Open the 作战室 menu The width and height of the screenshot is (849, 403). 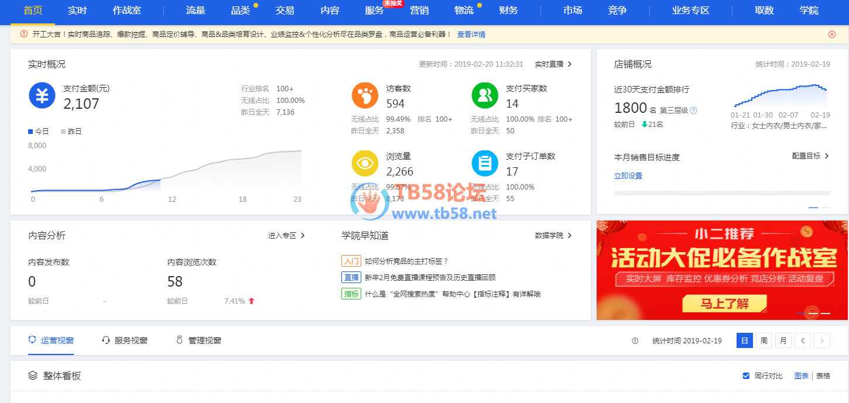pyautogui.click(x=127, y=11)
